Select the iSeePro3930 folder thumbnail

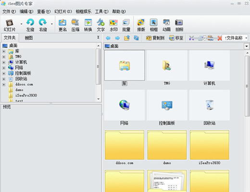tap(209, 145)
